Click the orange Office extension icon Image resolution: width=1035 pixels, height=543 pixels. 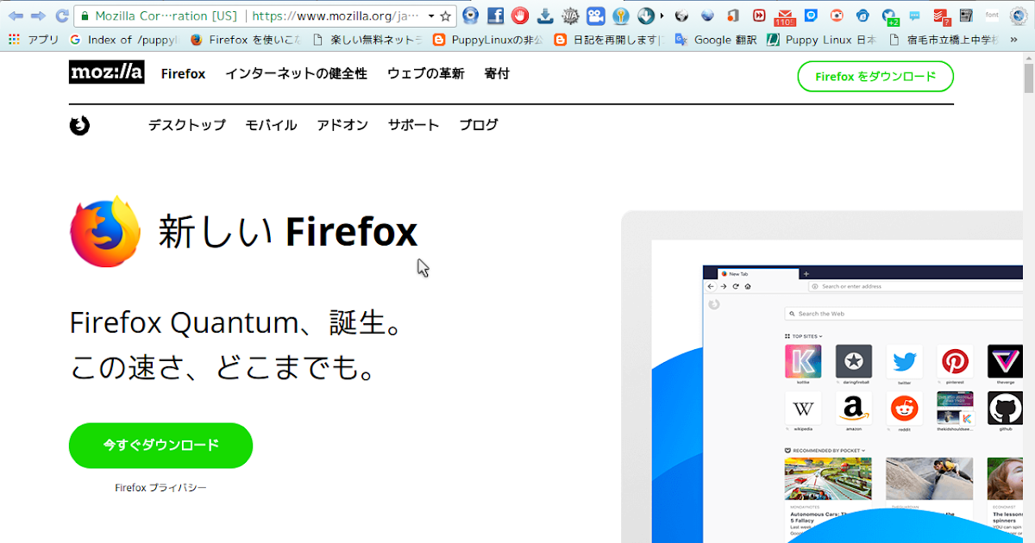[x=732, y=16]
